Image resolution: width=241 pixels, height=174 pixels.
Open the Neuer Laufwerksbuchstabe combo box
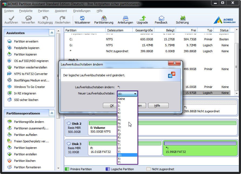127,94
